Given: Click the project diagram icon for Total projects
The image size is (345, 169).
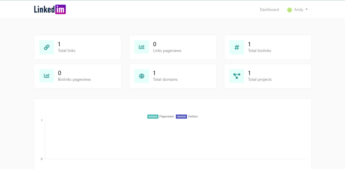Looking at the screenshot, I should (x=237, y=76).
